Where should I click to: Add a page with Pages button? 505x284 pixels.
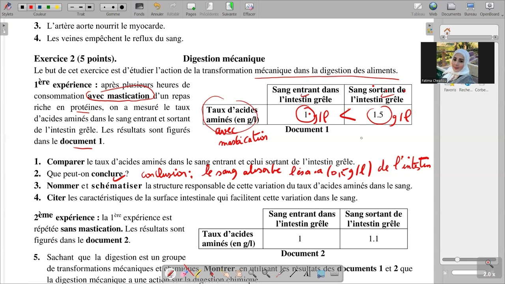coord(191,9)
